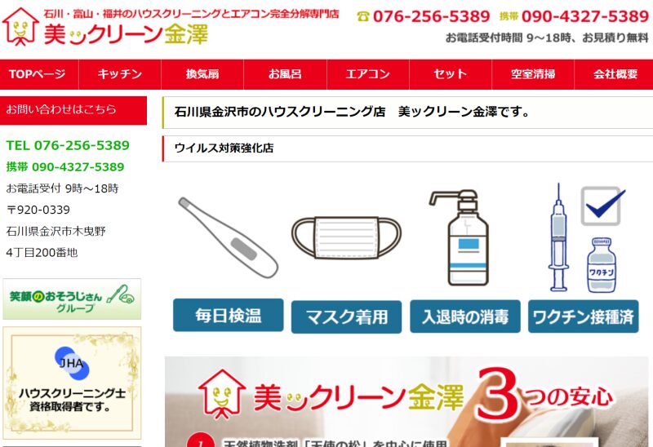653x447 pixels.
Task: Click the ワクチン vial illustration
Action: 602,265
